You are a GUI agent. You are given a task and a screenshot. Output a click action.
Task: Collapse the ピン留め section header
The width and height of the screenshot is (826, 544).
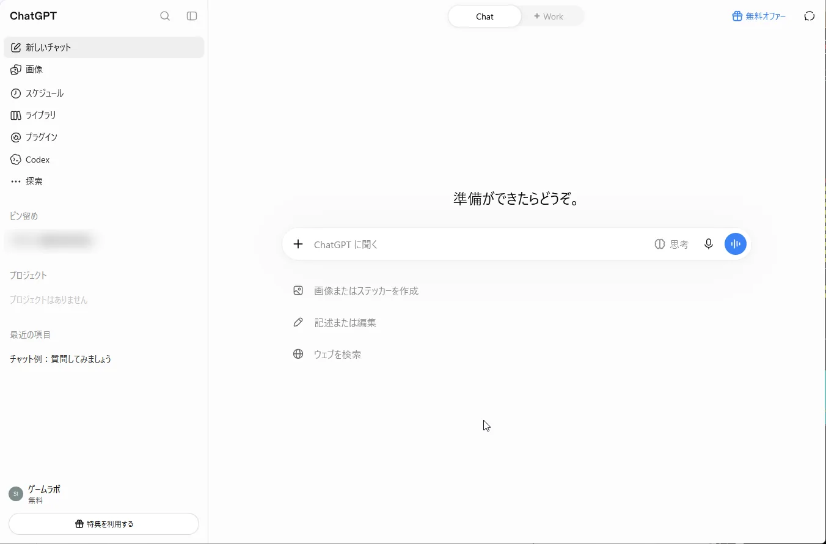pos(24,216)
